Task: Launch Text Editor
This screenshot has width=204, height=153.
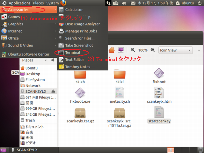Action: tap(83, 60)
